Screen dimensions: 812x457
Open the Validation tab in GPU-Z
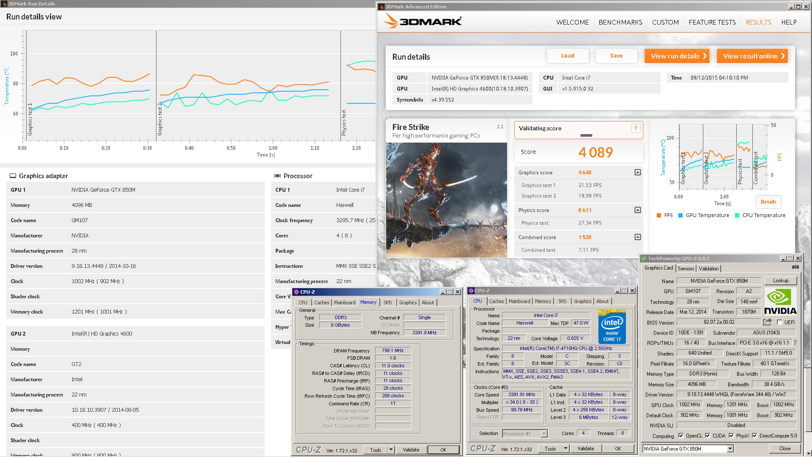tap(708, 268)
